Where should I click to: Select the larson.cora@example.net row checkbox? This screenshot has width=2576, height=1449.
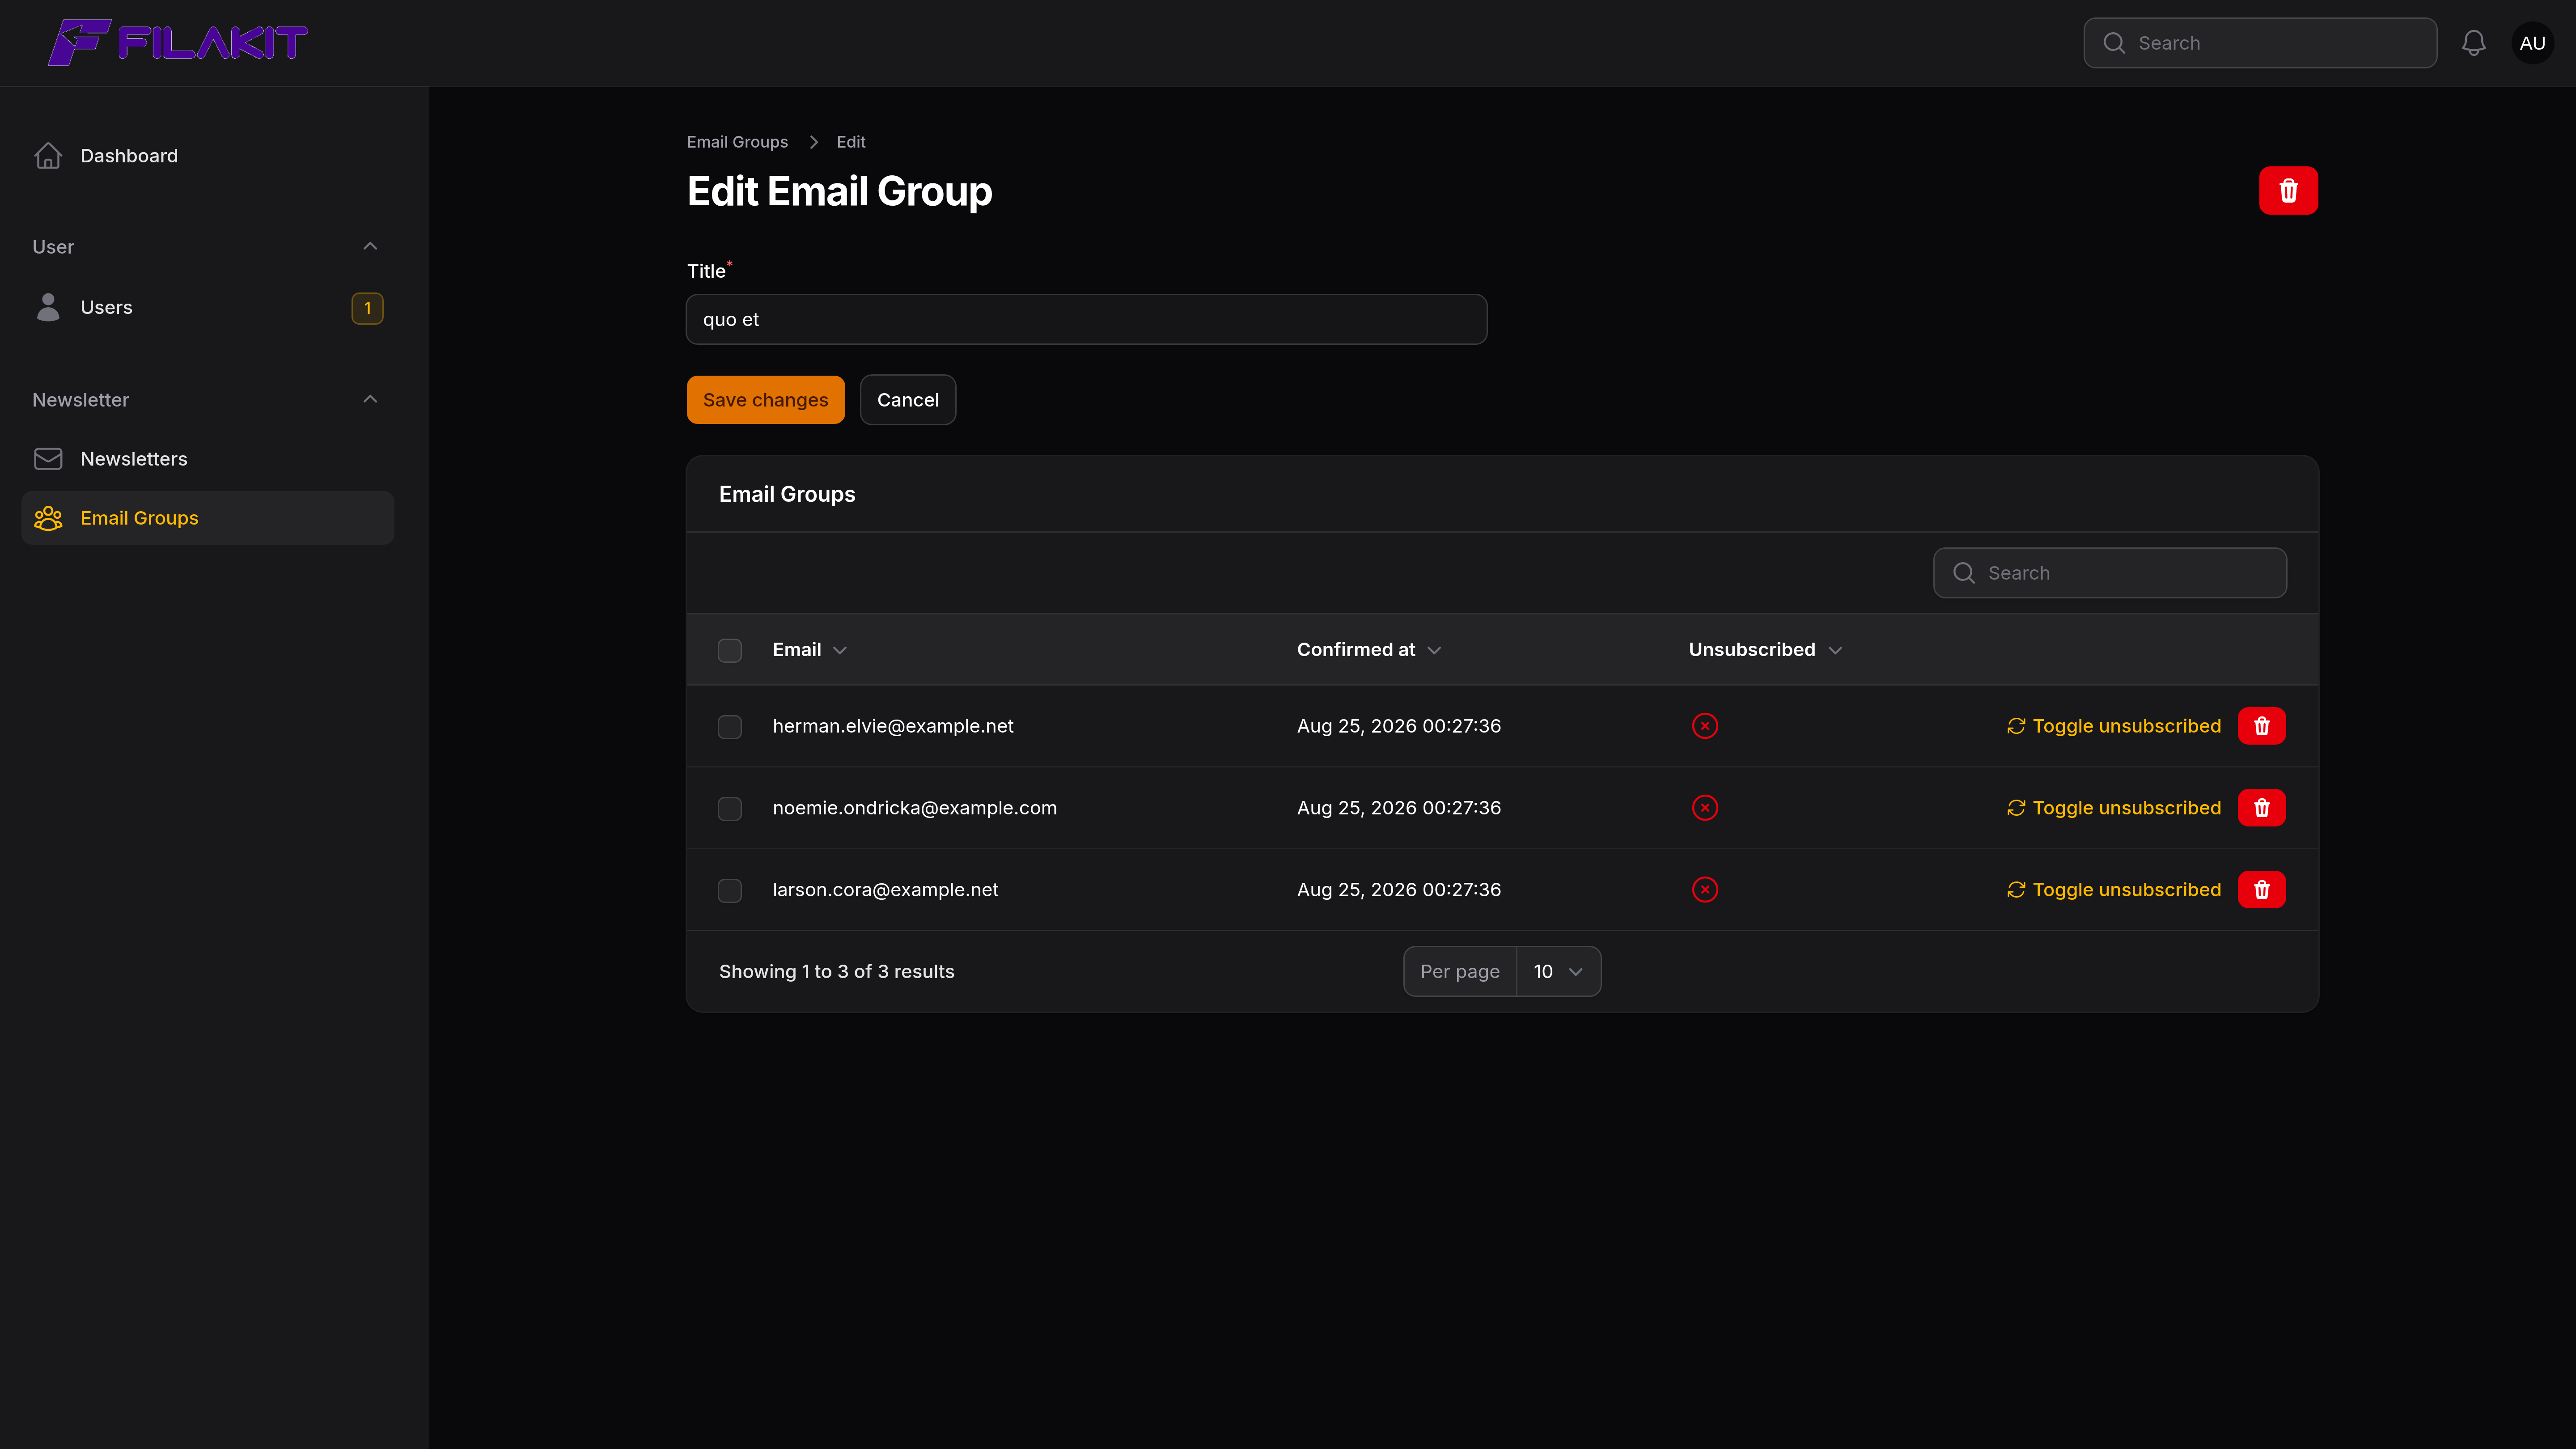[x=730, y=891]
